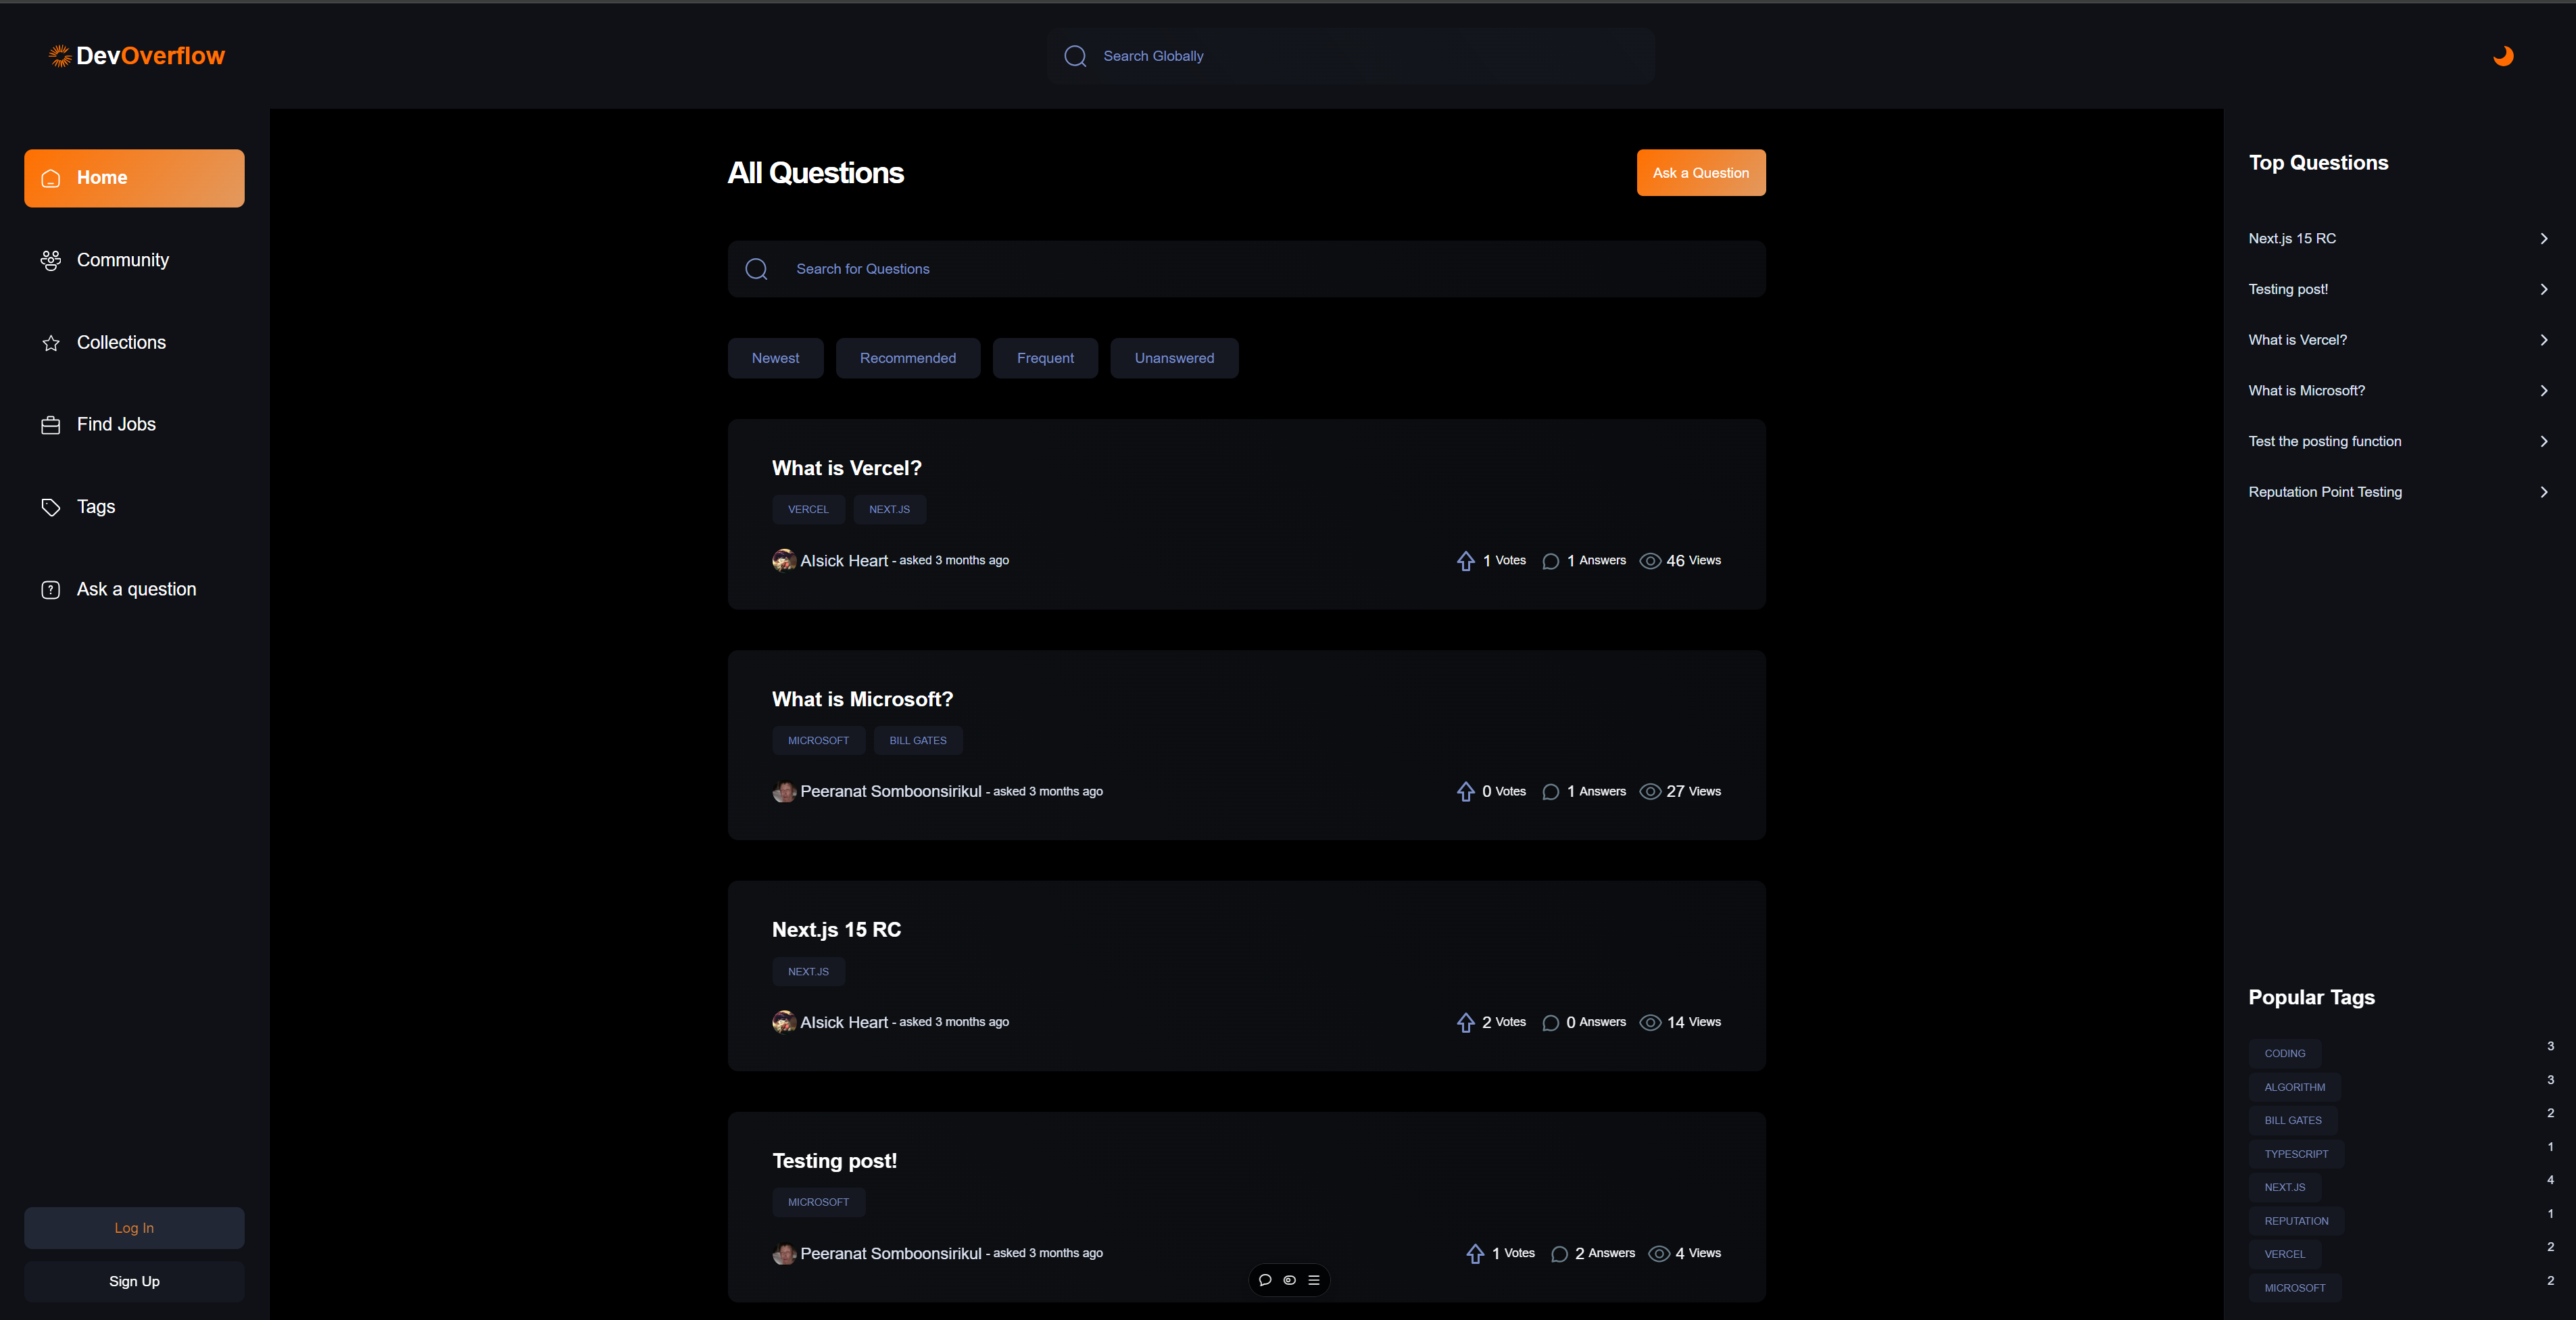Click Alsick Heart's avatar on Next.js 15 RC
Viewport: 2576px width, 1320px height.
(783, 1022)
